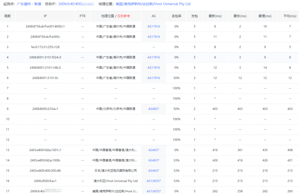The height and width of the screenshot is (194, 299).
Task: Select IP 2403:e800:fd2a:1001::1
Action: 45,150
